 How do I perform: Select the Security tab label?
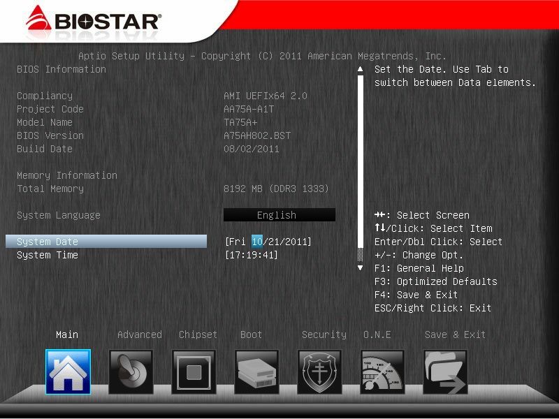324,335
